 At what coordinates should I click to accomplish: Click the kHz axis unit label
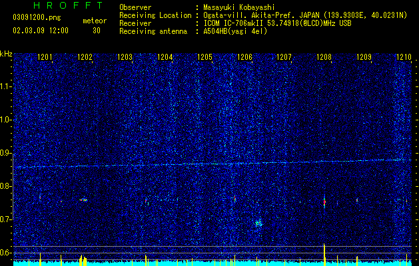pyautogui.click(x=6, y=54)
